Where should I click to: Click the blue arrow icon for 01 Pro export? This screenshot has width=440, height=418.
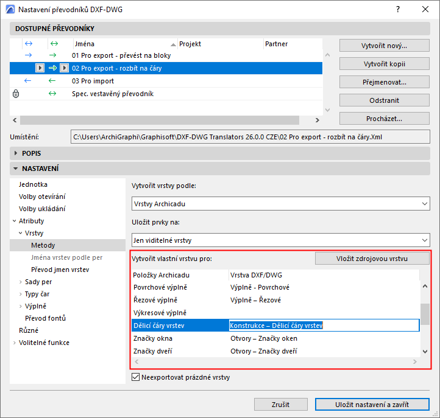click(28, 55)
